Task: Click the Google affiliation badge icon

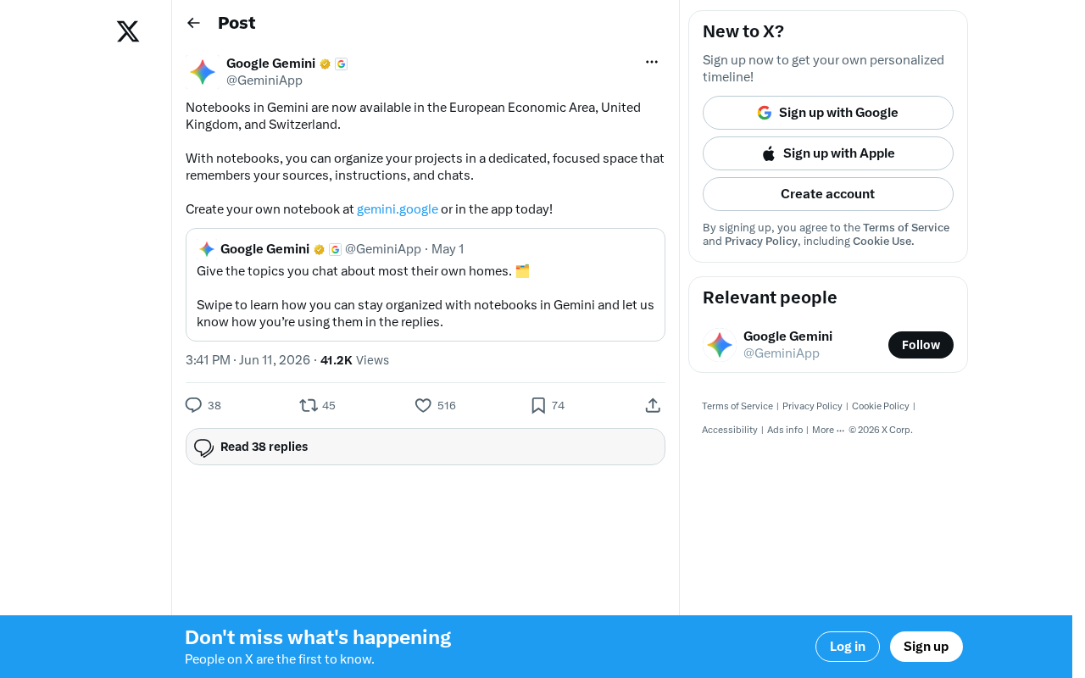Action: click(x=341, y=64)
